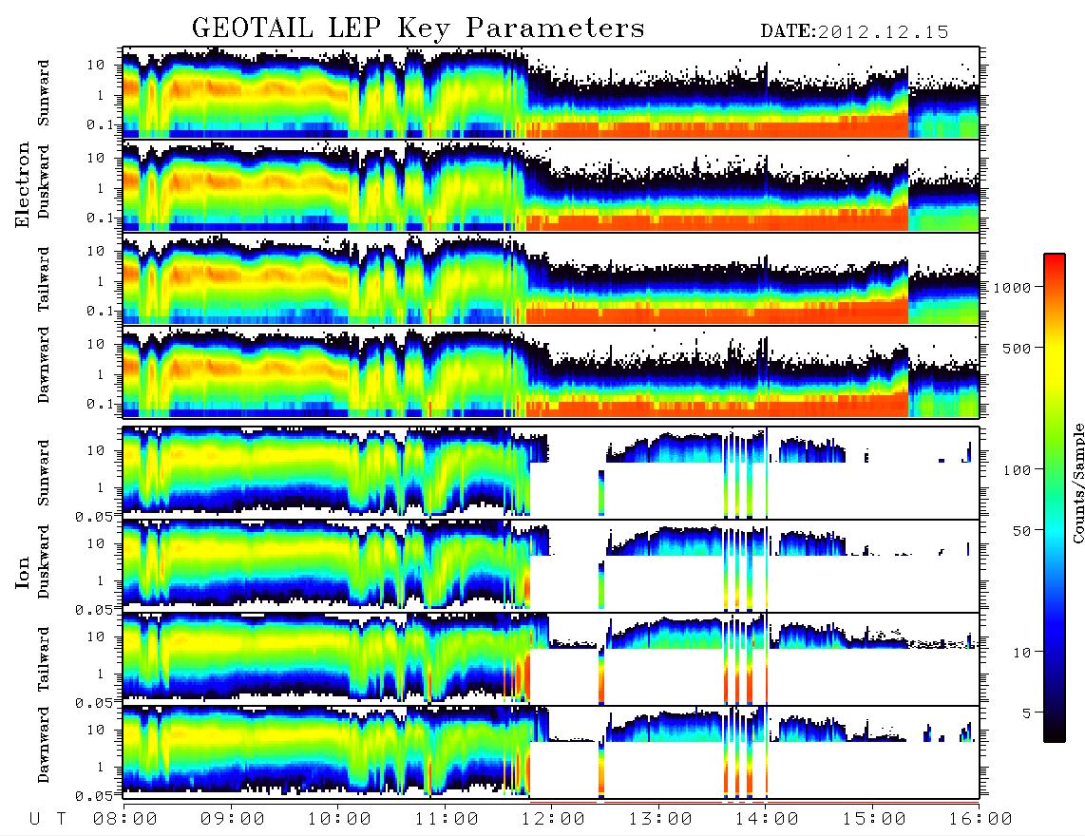Click the 09:00 time tick label

[x=233, y=820]
